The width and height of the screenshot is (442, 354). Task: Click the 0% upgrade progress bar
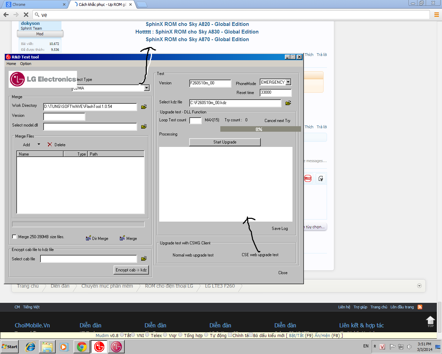pos(259,129)
